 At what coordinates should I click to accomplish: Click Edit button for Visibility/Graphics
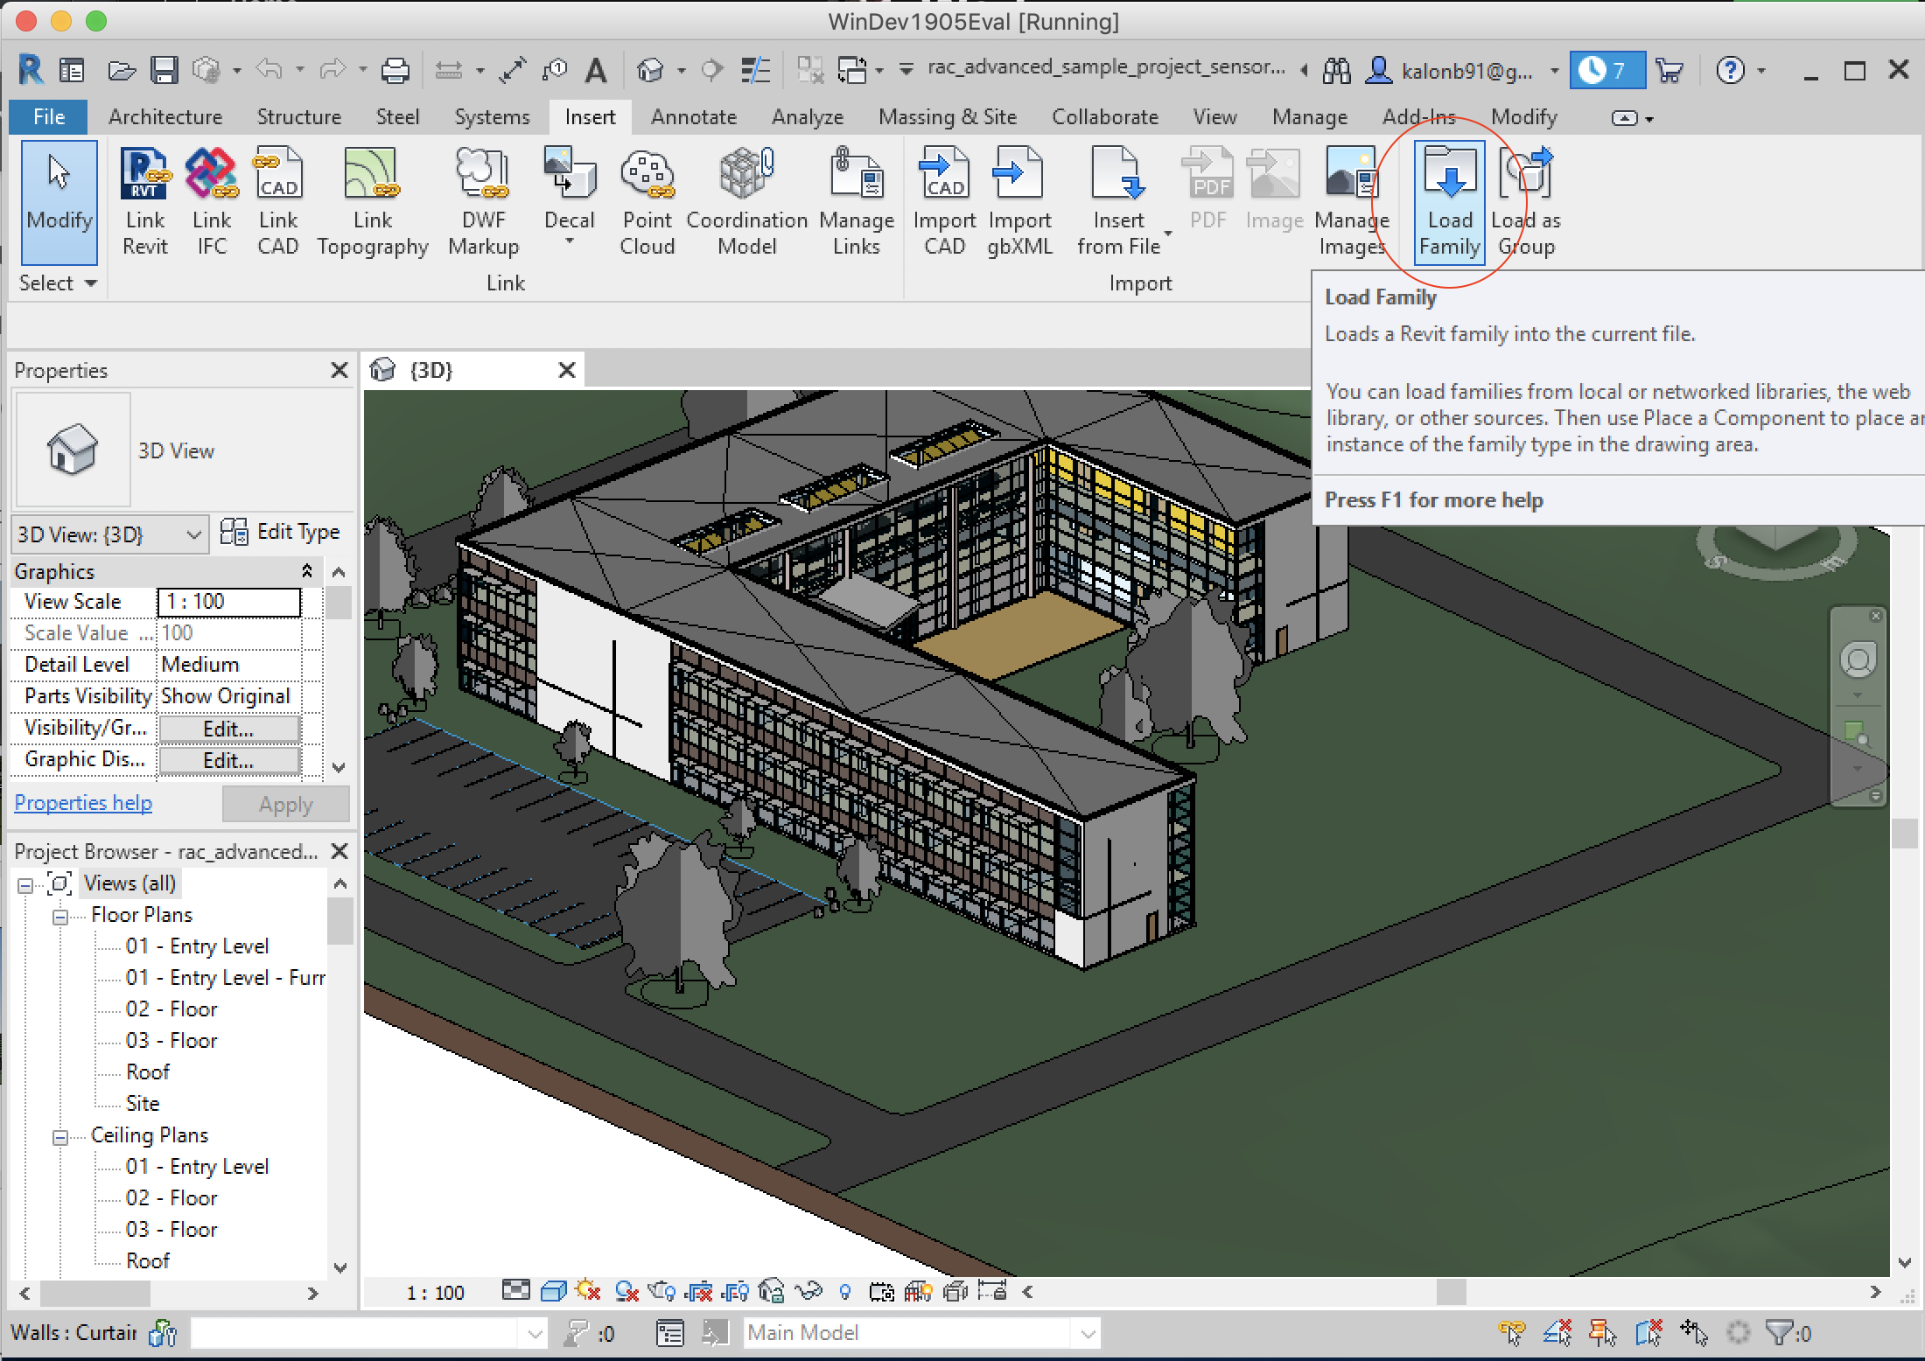228,729
